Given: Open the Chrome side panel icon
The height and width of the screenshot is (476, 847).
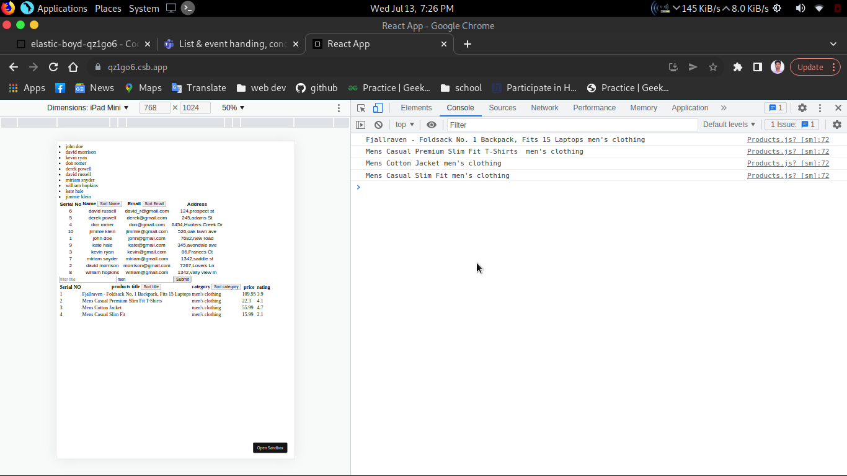Looking at the screenshot, I should pos(758,67).
